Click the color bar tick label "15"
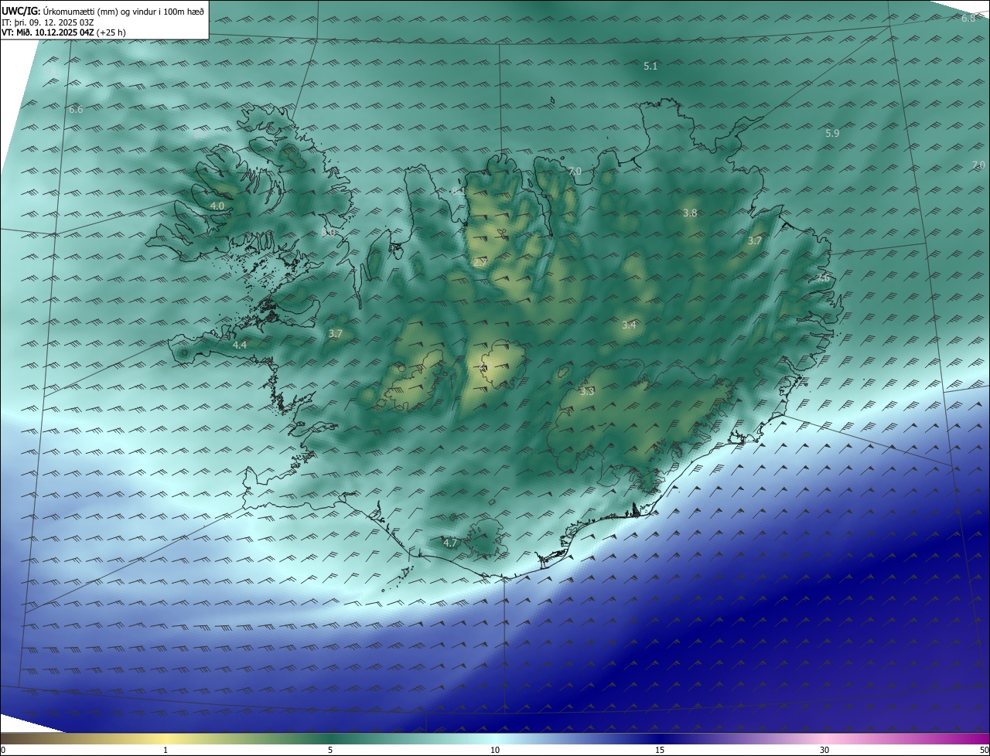The width and height of the screenshot is (990, 756). [x=660, y=750]
